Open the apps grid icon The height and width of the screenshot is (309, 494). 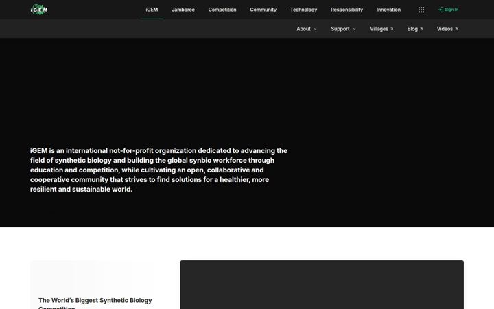point(421,10)
